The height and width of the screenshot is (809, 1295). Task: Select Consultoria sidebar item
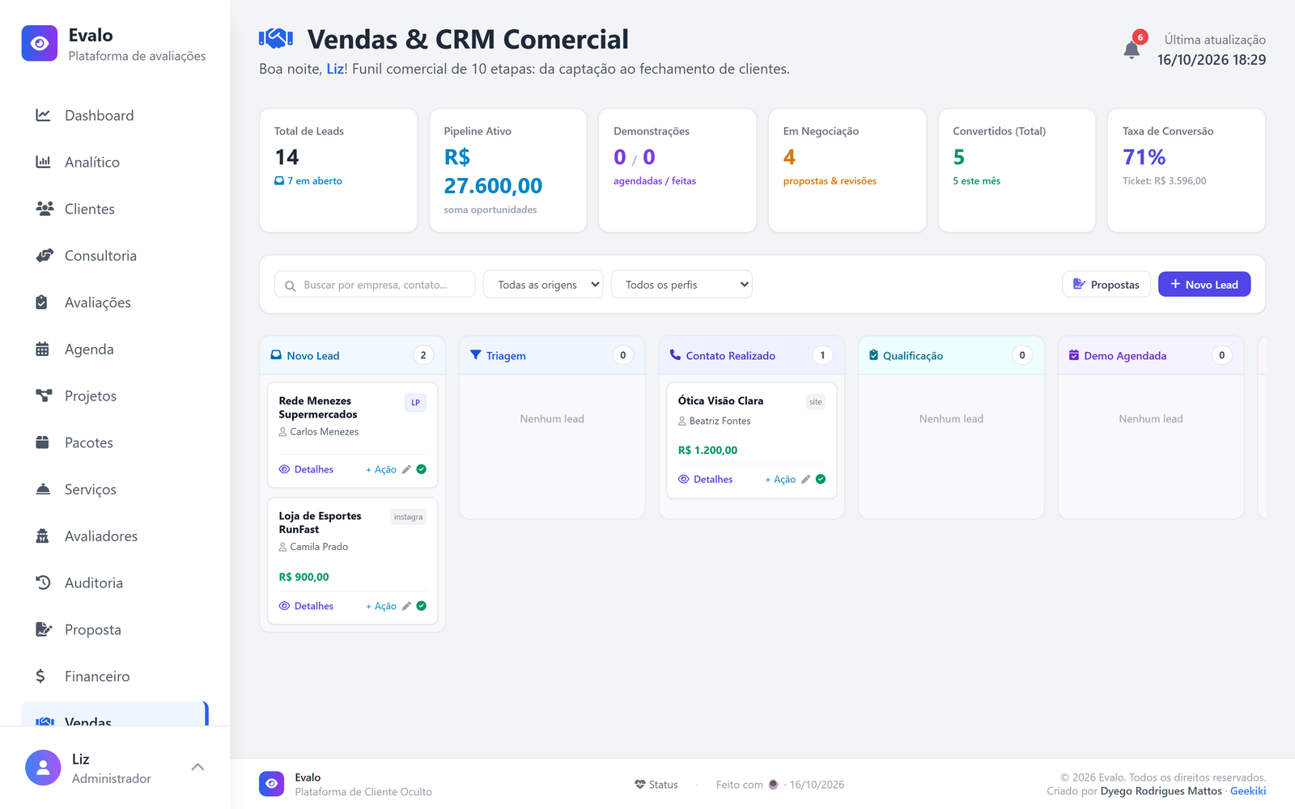(115, 256)
